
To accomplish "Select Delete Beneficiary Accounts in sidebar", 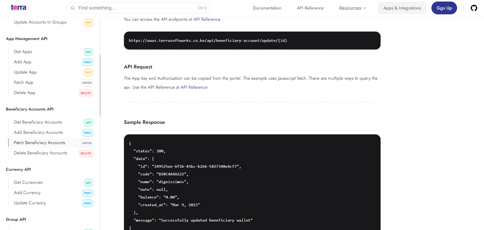I will click(x=40, y=153).
